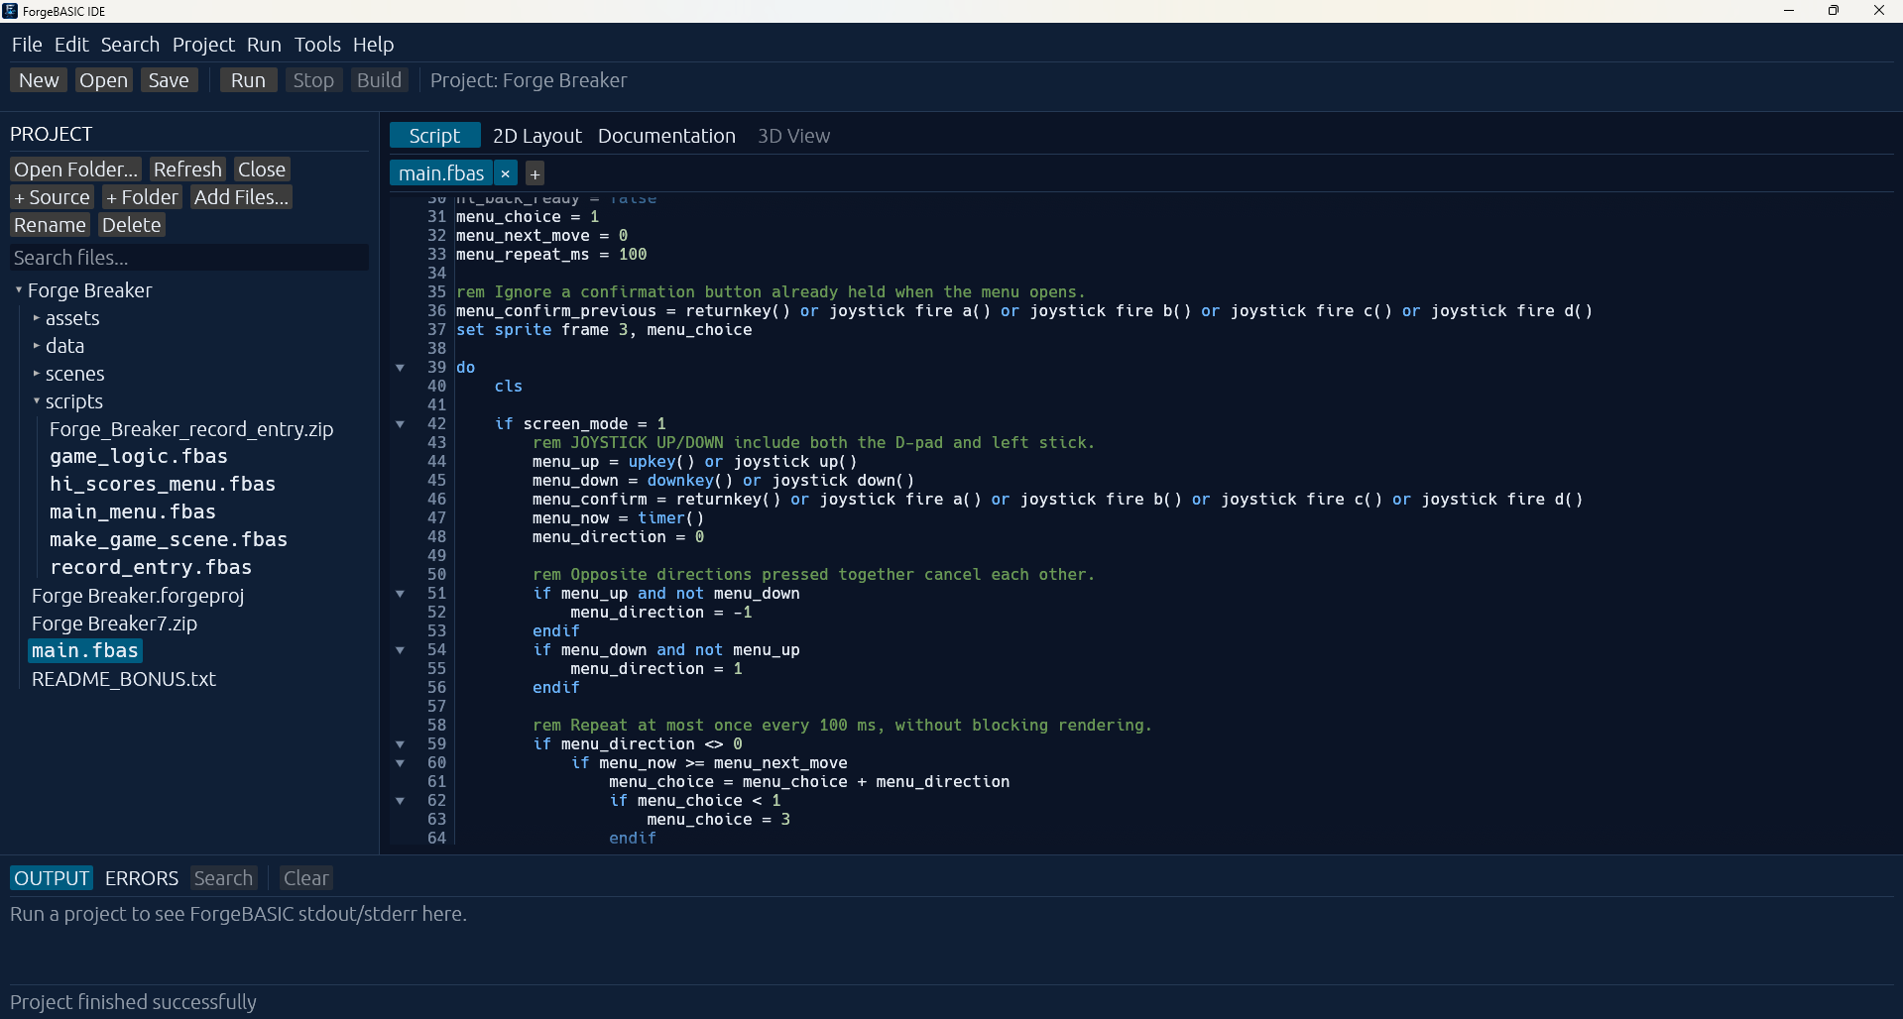Focus the Search files input field
Screen dimensions: 1903x1019
tap(189, 258)
